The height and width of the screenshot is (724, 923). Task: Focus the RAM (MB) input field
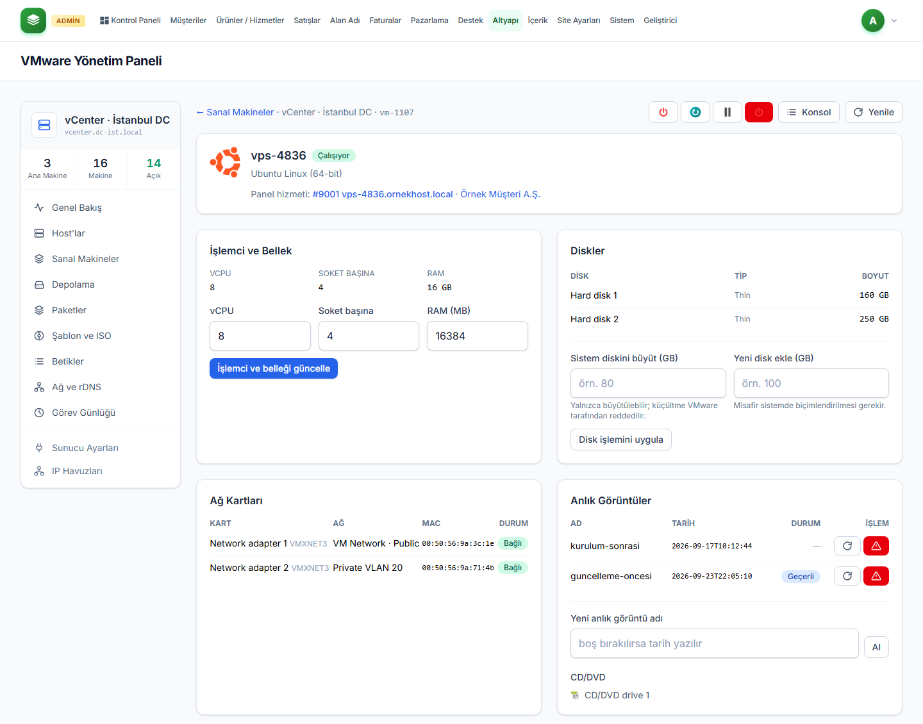(x=478, y=336)
